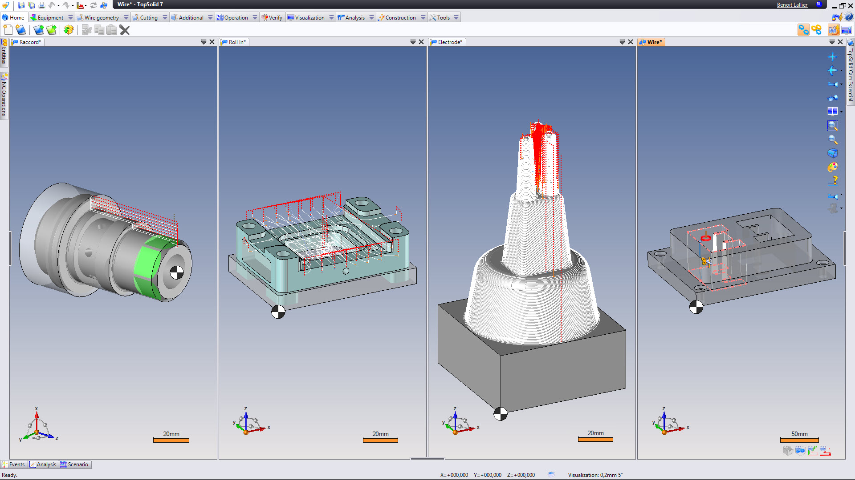Select the pan view tool
Image resolution: width=855 pixels, height=480 pixels.
(833, 57)
